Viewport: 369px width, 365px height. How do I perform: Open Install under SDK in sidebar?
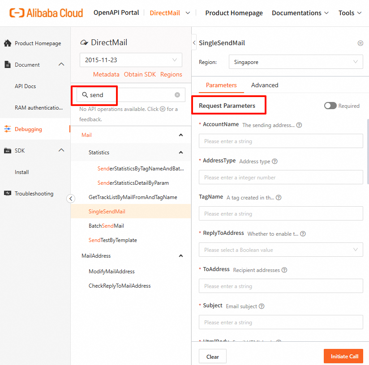pos(21,172)
